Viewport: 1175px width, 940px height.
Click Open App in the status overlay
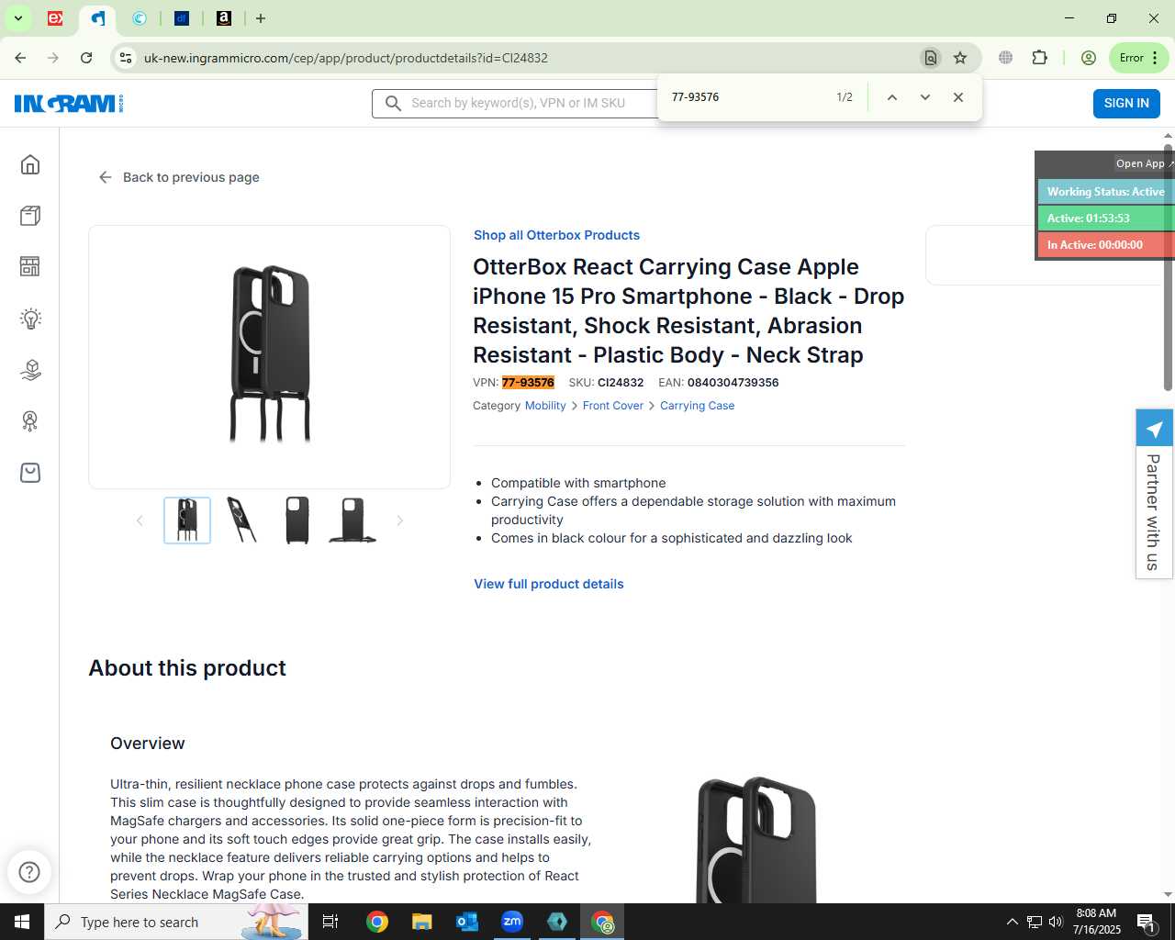pos(1144,163)
